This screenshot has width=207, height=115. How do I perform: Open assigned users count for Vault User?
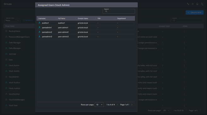click(163, 106)
